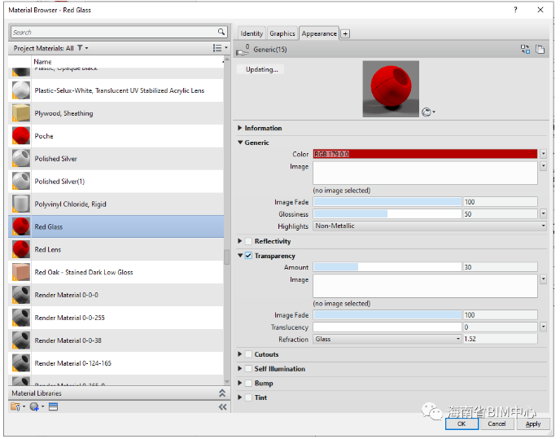
Task: Enable the Cutouts checkbox
Action: coord(249,355)
